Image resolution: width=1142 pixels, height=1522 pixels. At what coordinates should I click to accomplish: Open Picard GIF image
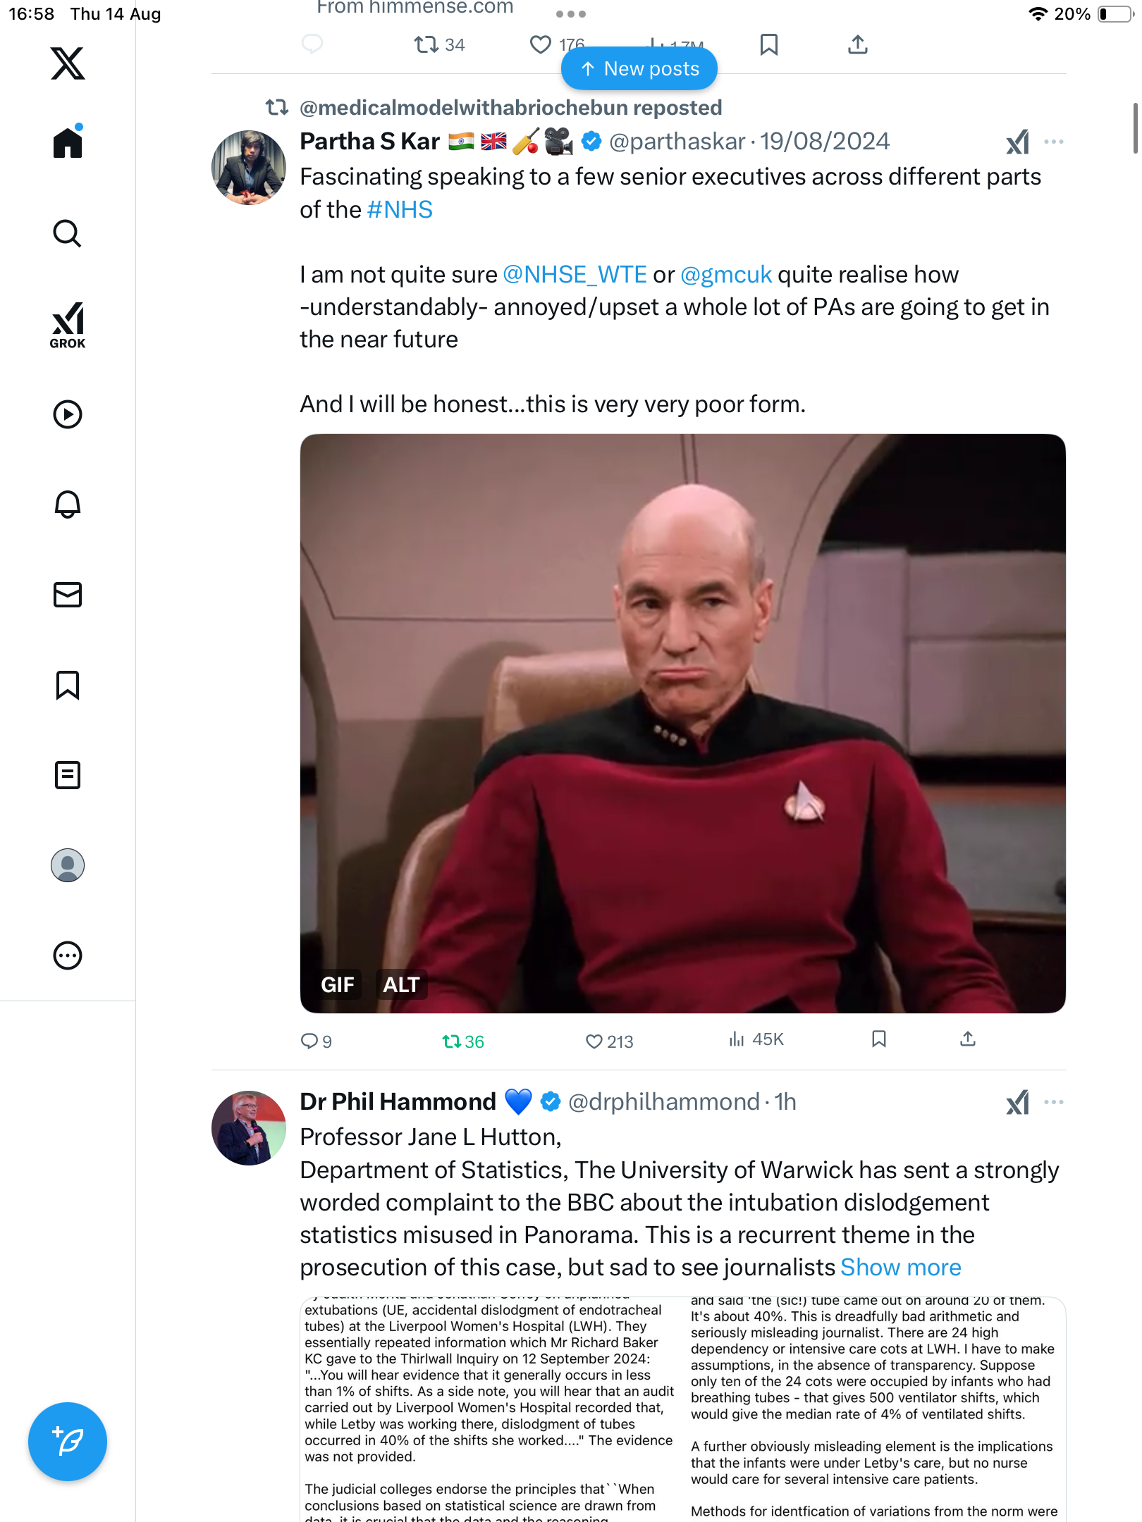[x=682, y=723]
